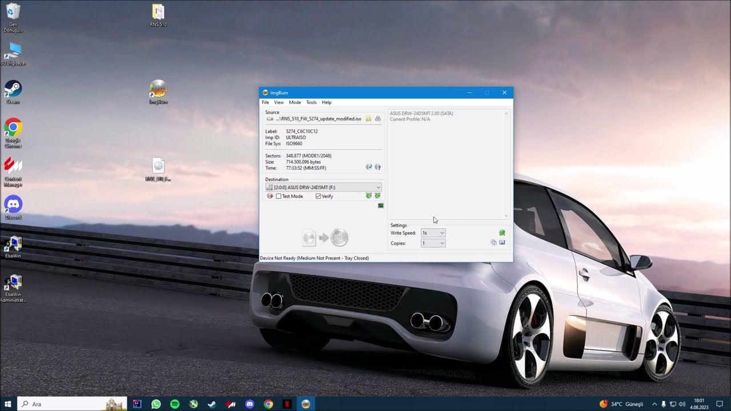Select the Discord desktop icon
731x411 pixels.
coord(13,207)
